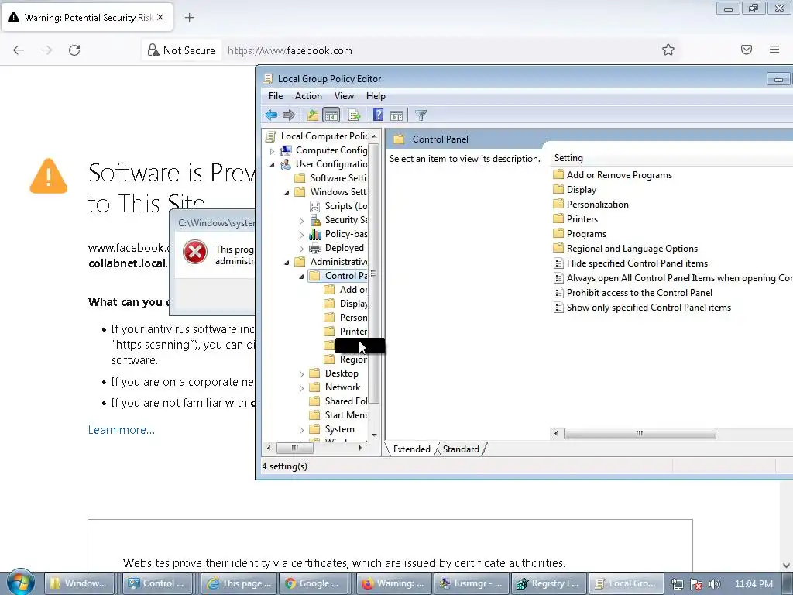Click the tree pane vertical scroll down arrow
The height and width of the screenshot is (595, 793).
coord(374,435)
